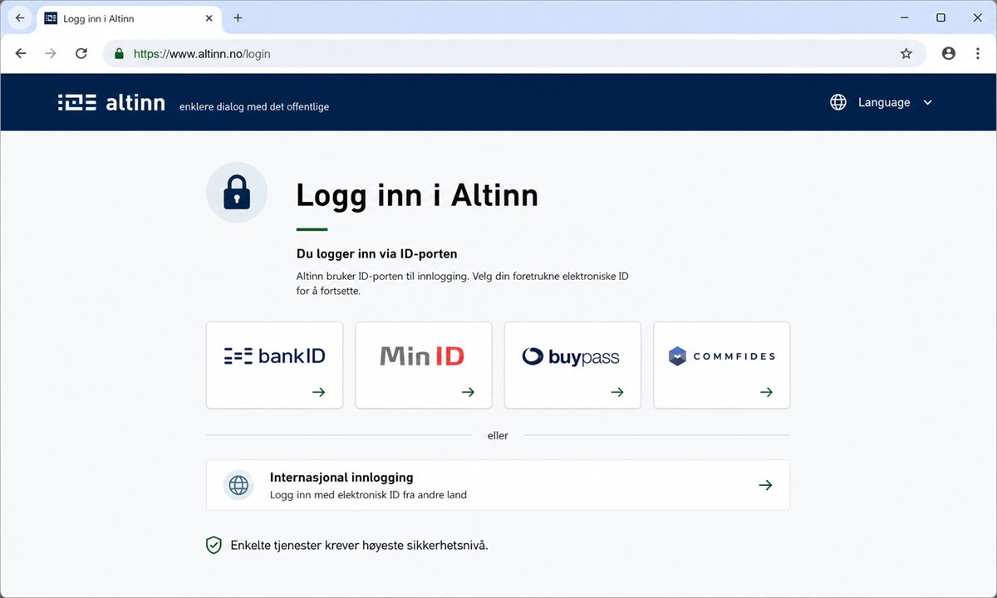Click 'Enkelte tjenester krever høyeste sikkerhetsnivå.' text
Image resolution: width=997 pixels, height=598 pixels.
coord(360,546)
